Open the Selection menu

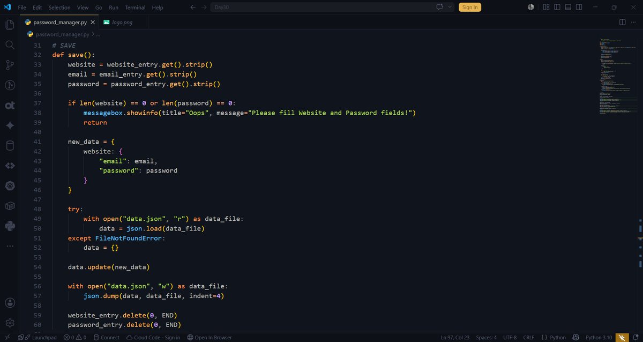pyautogui.click(x=59, y=8)
